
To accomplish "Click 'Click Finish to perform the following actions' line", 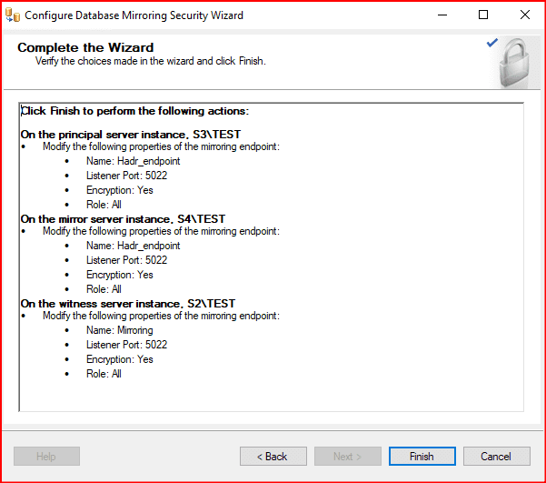I will coord(135,111).
